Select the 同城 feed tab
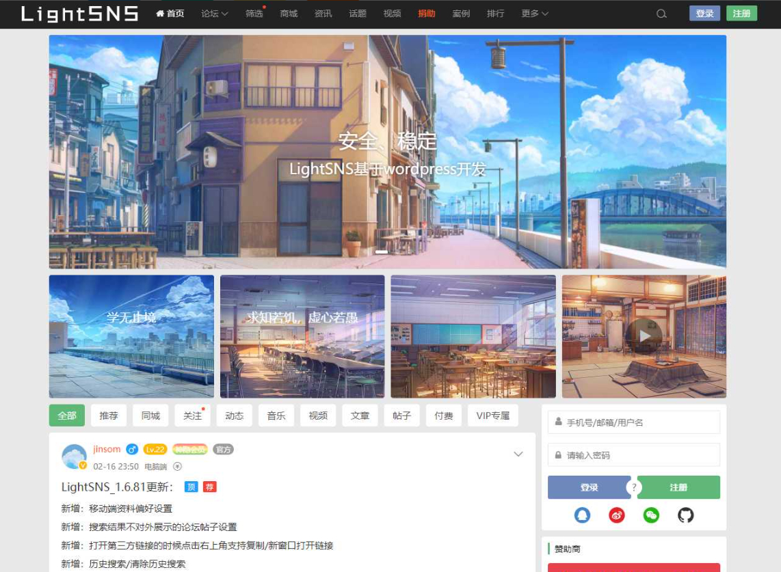This screenshot has width=781, height=572. pyautogui.click(x=150, y=416)
